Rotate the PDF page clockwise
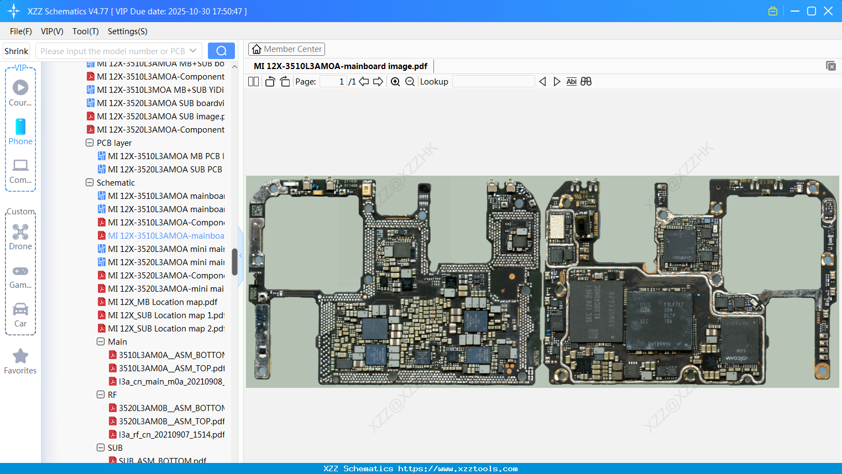Screen dimensions: 842x474 [x=285, y=81]
